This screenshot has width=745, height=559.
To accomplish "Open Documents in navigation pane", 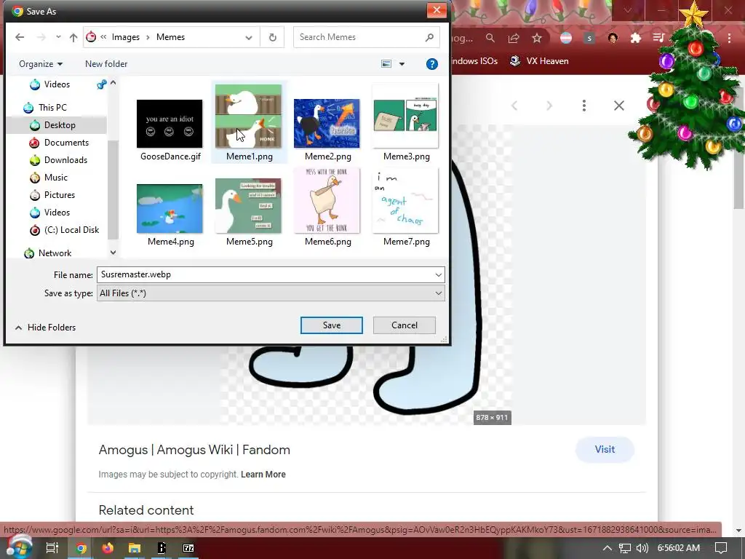I will coord(66,143).
